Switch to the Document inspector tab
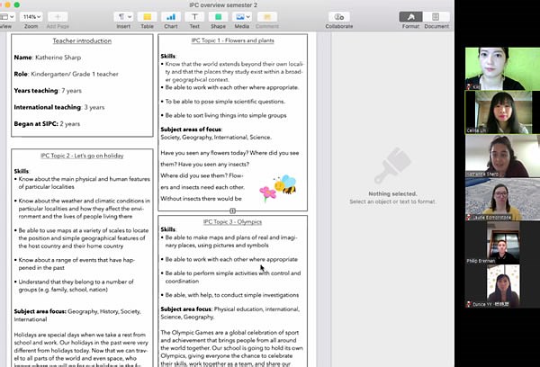Viewport: 540px width, 367px height. click(x=436, y=16)
